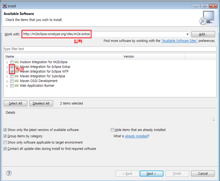Open the Available Software Sites link
This screenshot has height=181, width=220.
[x=179, y=41]
